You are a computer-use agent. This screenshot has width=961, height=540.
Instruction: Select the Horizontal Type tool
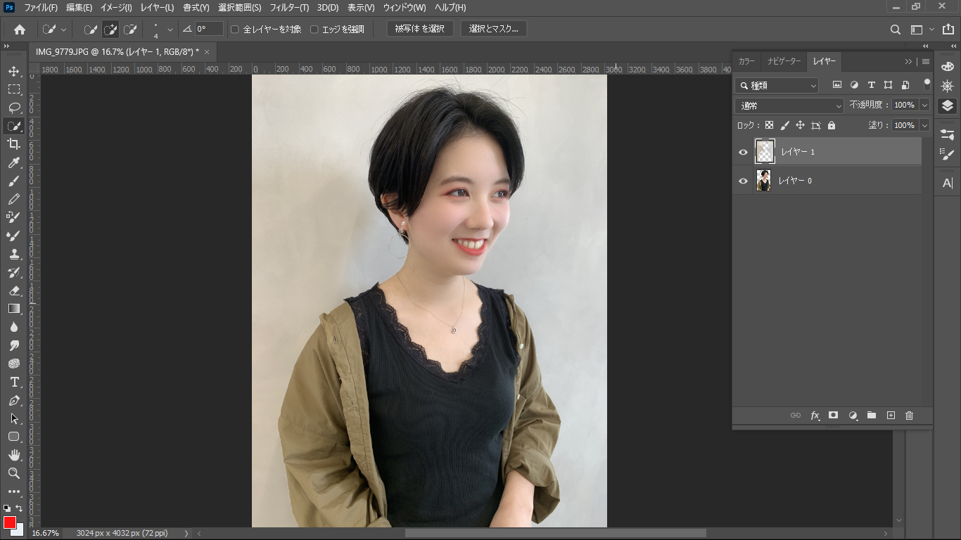pos(14,382)
